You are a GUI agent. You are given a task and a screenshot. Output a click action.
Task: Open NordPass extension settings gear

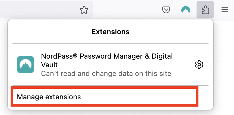(x=199, y=65)
